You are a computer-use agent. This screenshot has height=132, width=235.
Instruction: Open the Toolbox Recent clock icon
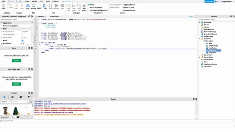(x=21, y=97)
